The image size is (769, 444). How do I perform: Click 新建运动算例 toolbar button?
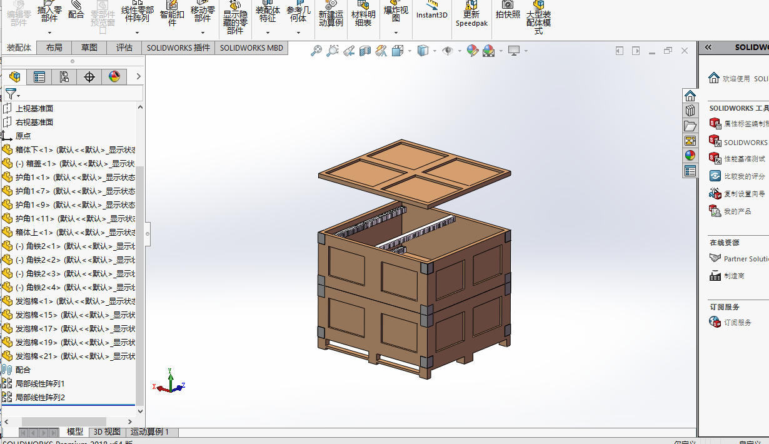point(331,13)
